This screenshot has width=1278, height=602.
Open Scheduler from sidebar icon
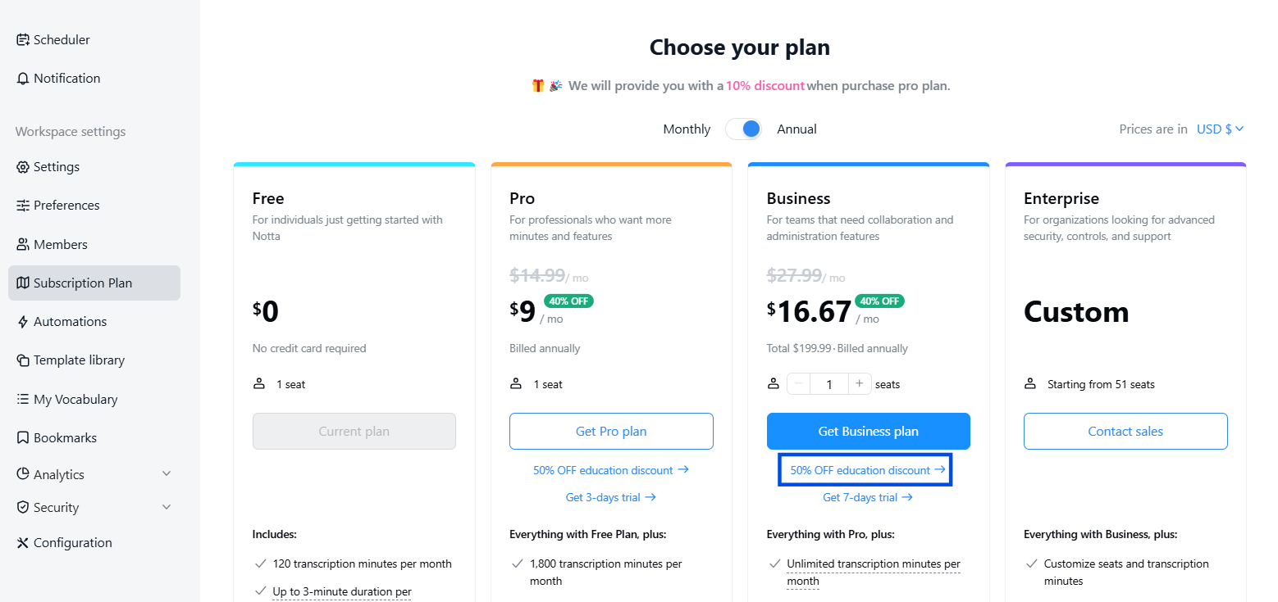[x=23, y=39]
